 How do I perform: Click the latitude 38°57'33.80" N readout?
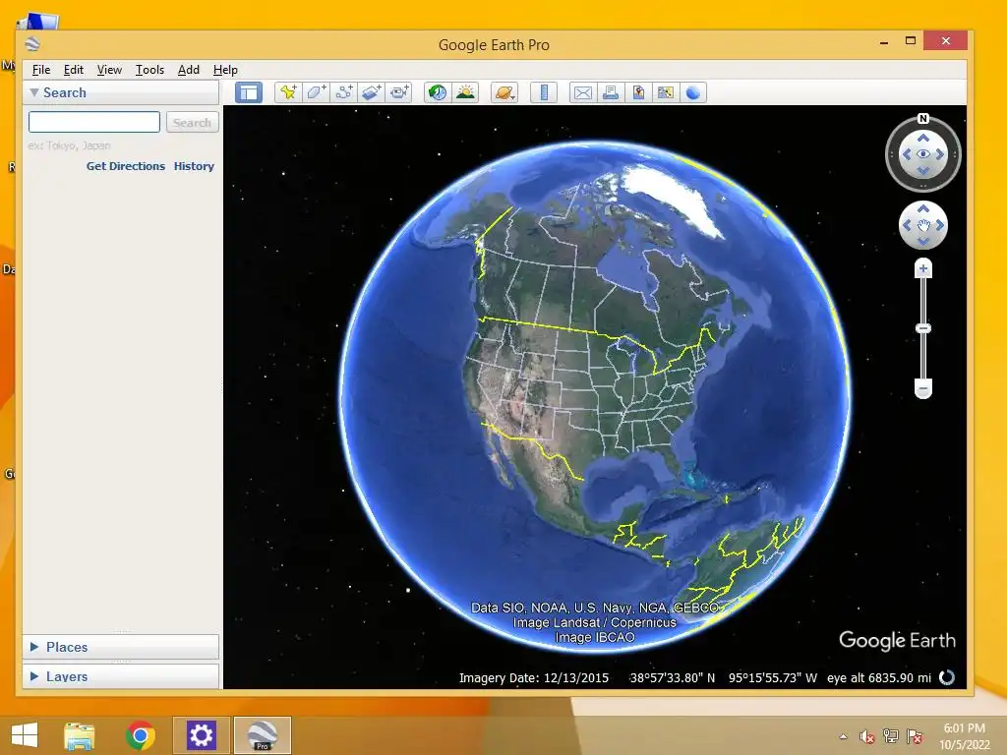coord(672,677)
